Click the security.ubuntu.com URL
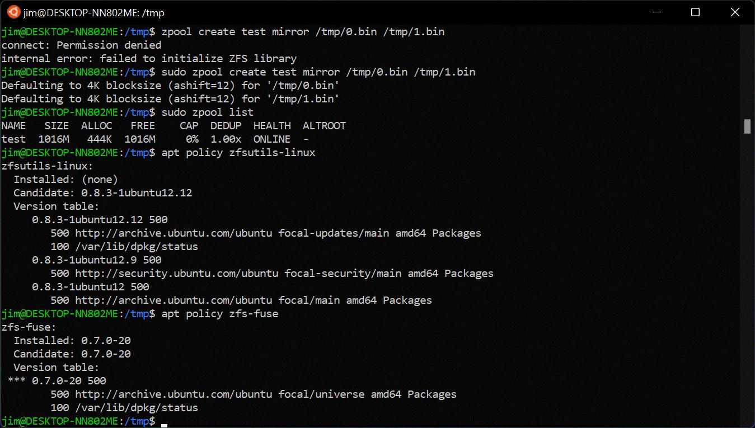755x428 pixels. [177, 274]
